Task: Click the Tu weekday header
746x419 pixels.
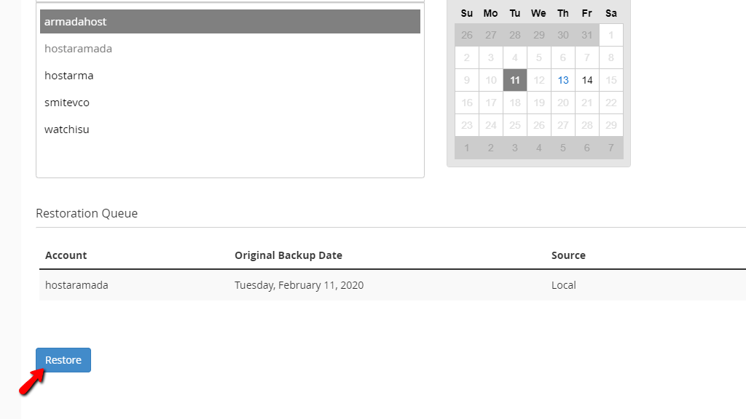Action: 515,13
